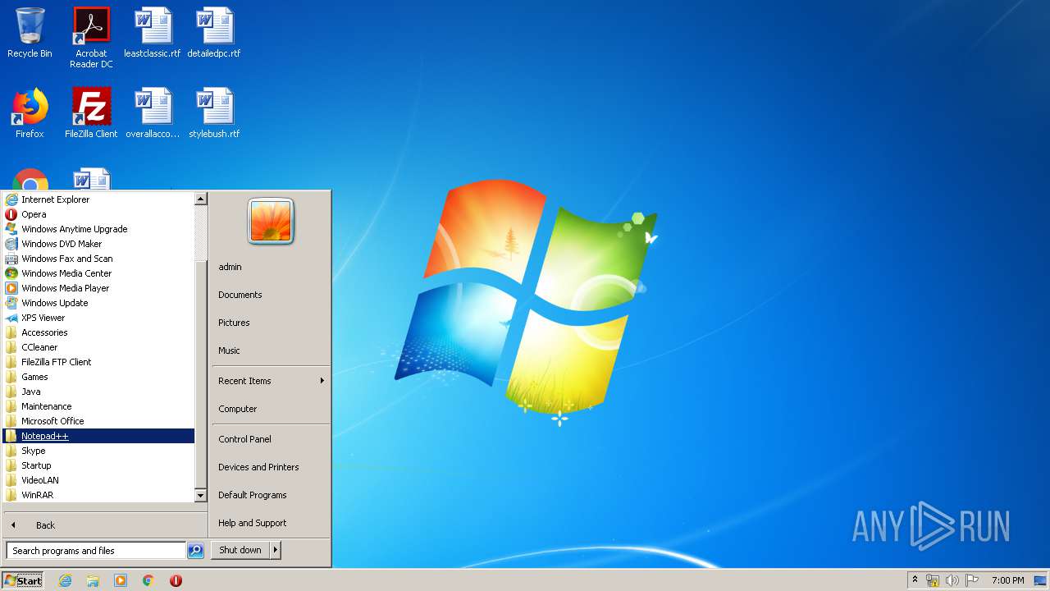The image size is (1050, 591).
Task: Open Windows Update
Action: (x=98, y=303)
